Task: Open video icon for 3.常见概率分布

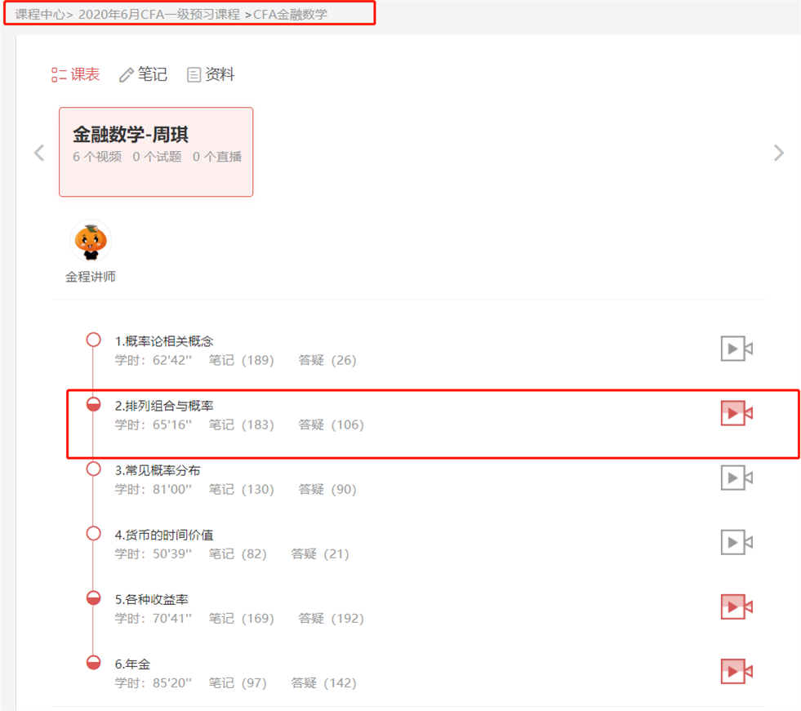Action: [x=736, y=478]
